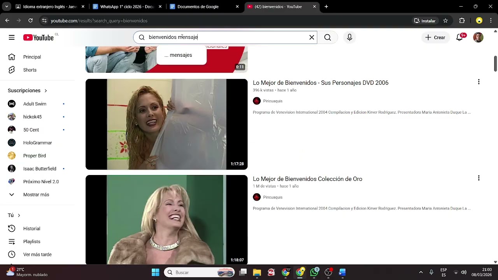This screenshot has height=280, width=498.
Task: Select the '... mensajes' search suggestion
Action: point(181,55)
